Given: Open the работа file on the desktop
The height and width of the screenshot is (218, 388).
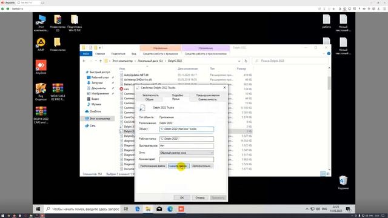Looking at the screenshot, I should pos(326,21).
